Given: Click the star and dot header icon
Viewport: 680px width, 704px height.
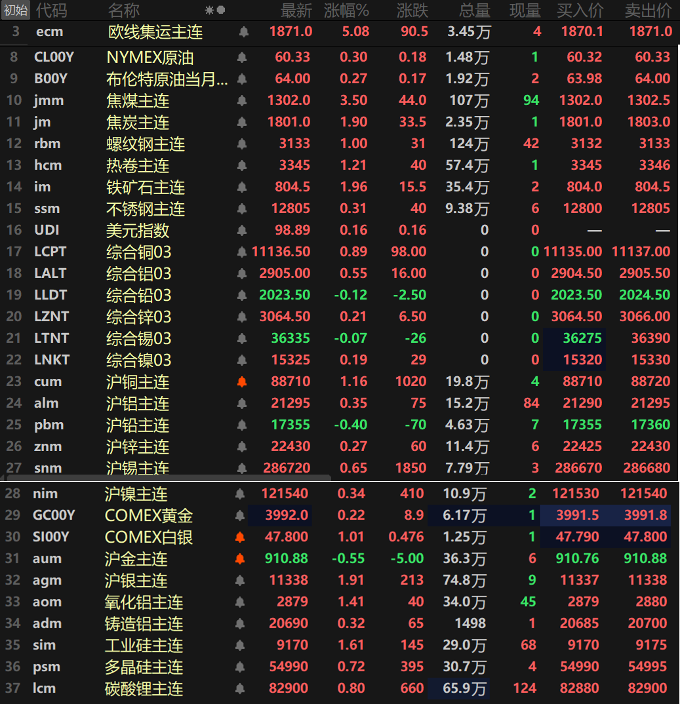Looking at the screenshot, I should coord(214,10).
